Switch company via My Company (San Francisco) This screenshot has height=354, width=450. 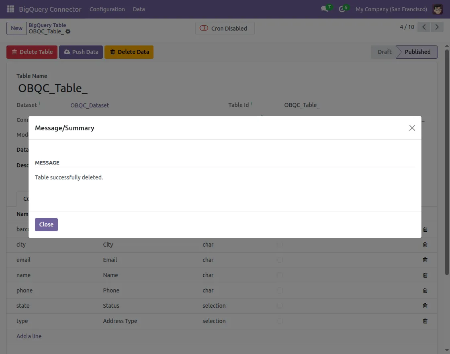click(391, 9)
